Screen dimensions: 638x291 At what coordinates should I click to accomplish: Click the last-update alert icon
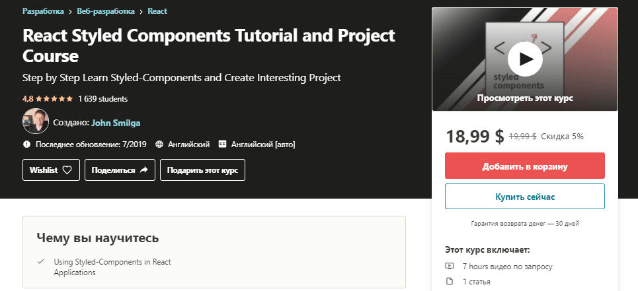27,144
